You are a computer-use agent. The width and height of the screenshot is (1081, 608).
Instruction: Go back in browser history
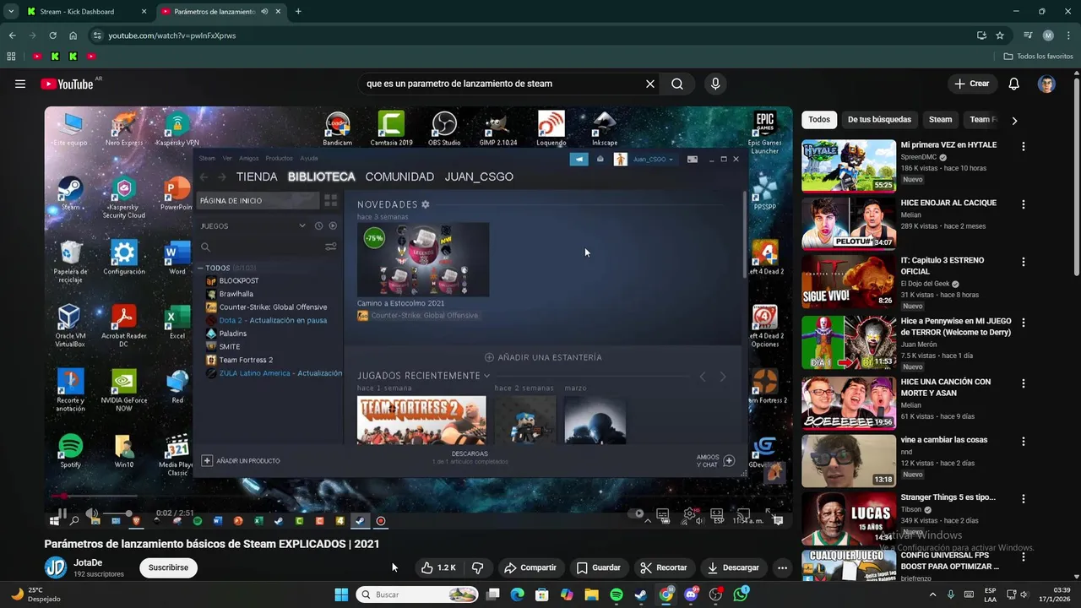(x=12, y=35)
